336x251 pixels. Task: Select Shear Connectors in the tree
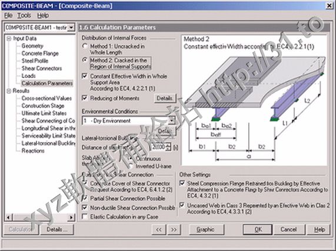click(x=42, y=69)
